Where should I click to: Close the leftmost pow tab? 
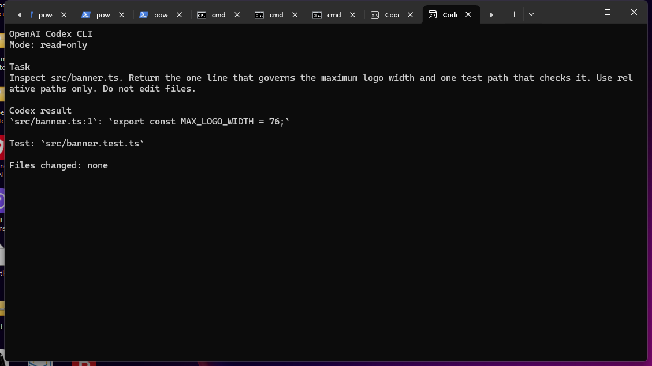click(64, 14)
